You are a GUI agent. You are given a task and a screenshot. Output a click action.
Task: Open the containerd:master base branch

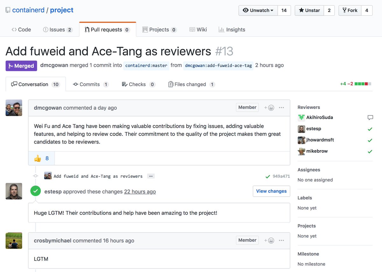(x=146, y=66)
